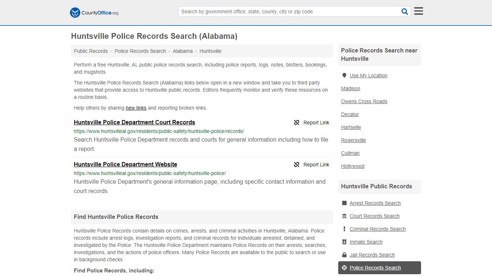Open the Decatur nearby city link
The image size is (492, 276).
click(350, 114)
